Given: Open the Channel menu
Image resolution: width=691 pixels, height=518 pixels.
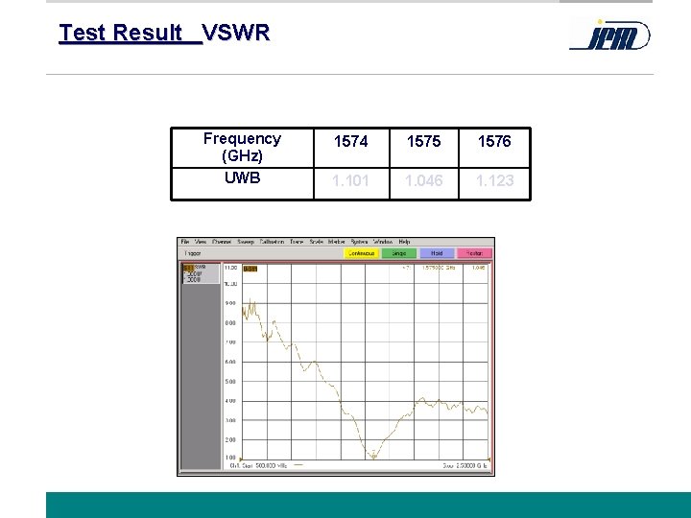Looking at the screenshot, I should click(x=222, y=242).
